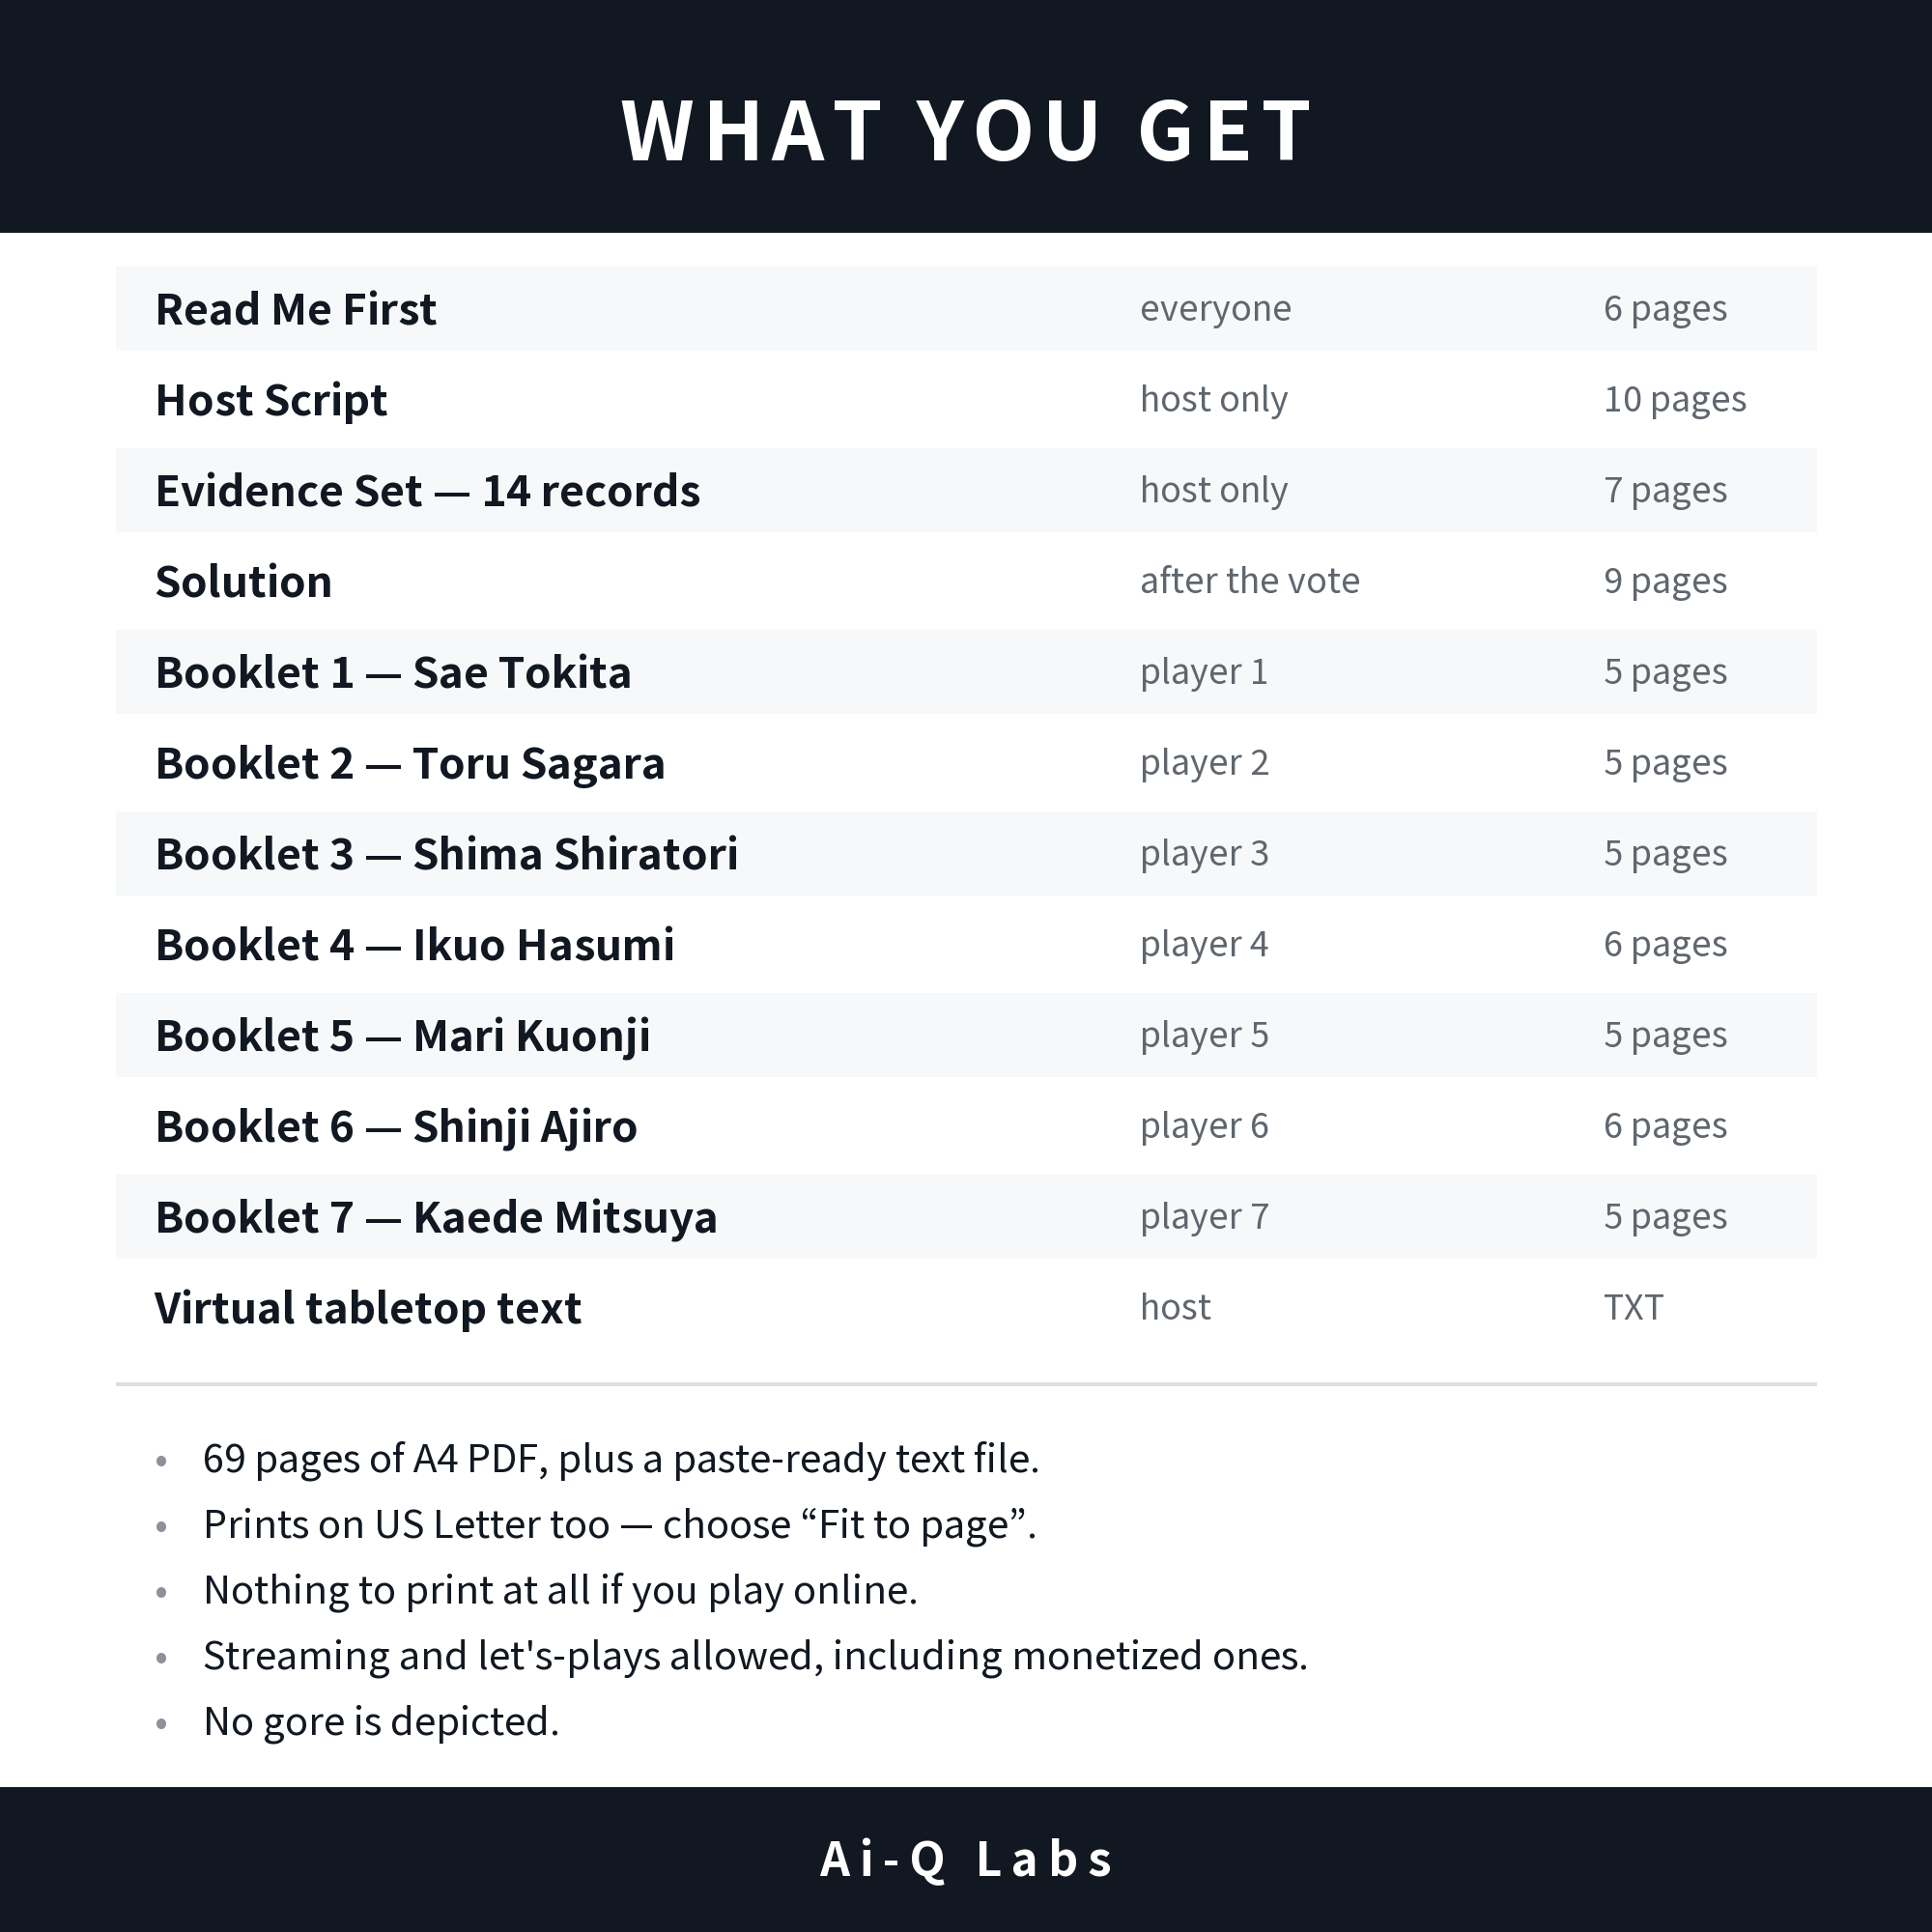The width and height of the screenshot is (1932, 1932).
Task: Click the 10 pages count label
Action: click(1675, 400)
